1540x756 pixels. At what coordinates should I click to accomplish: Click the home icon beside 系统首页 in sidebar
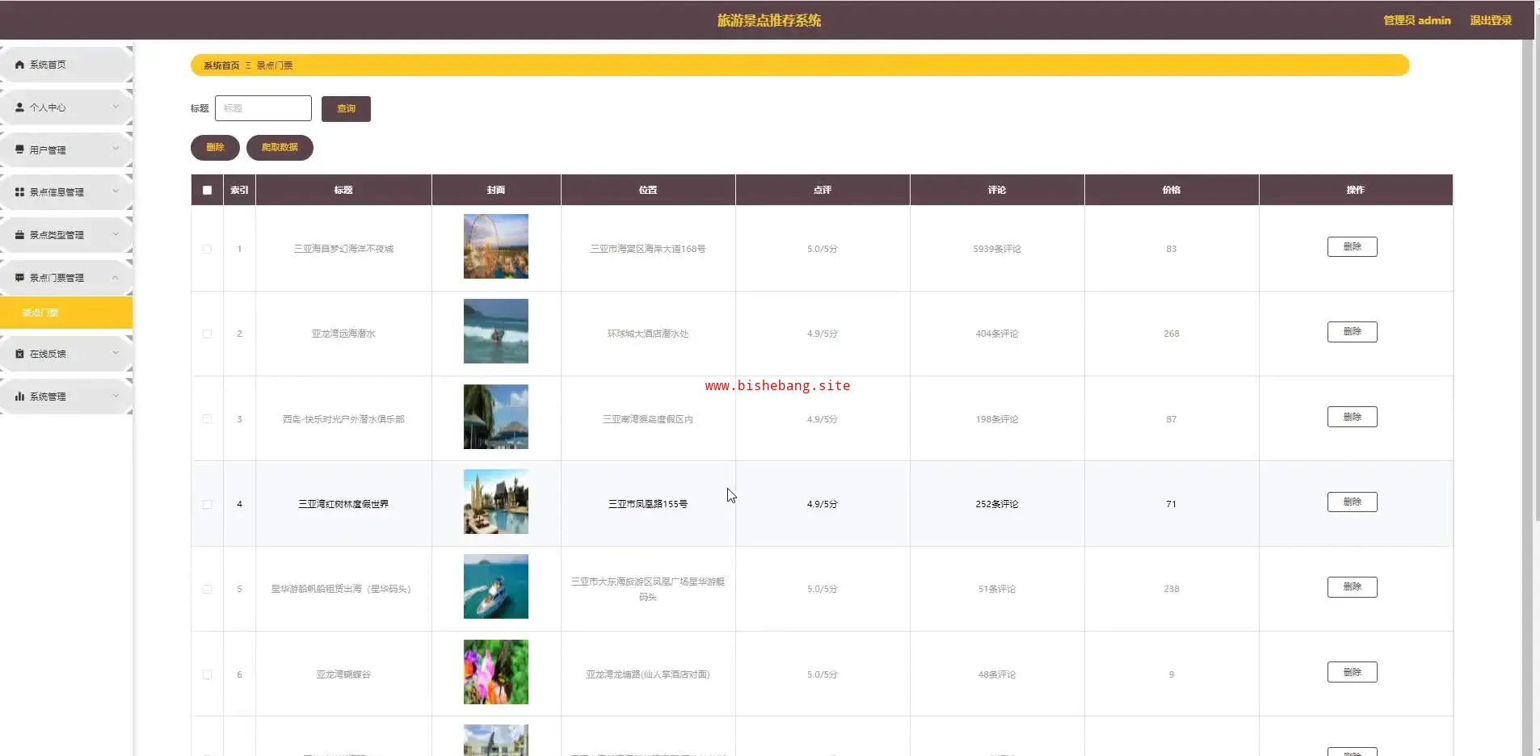tap(19, 65)
